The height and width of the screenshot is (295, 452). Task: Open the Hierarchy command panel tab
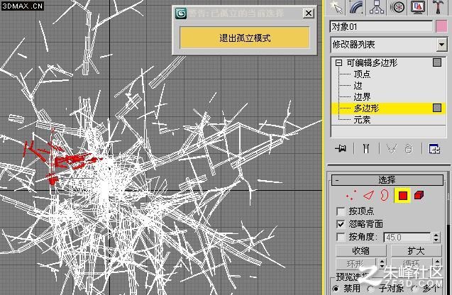pyautogui.click(x=377, y=7)
